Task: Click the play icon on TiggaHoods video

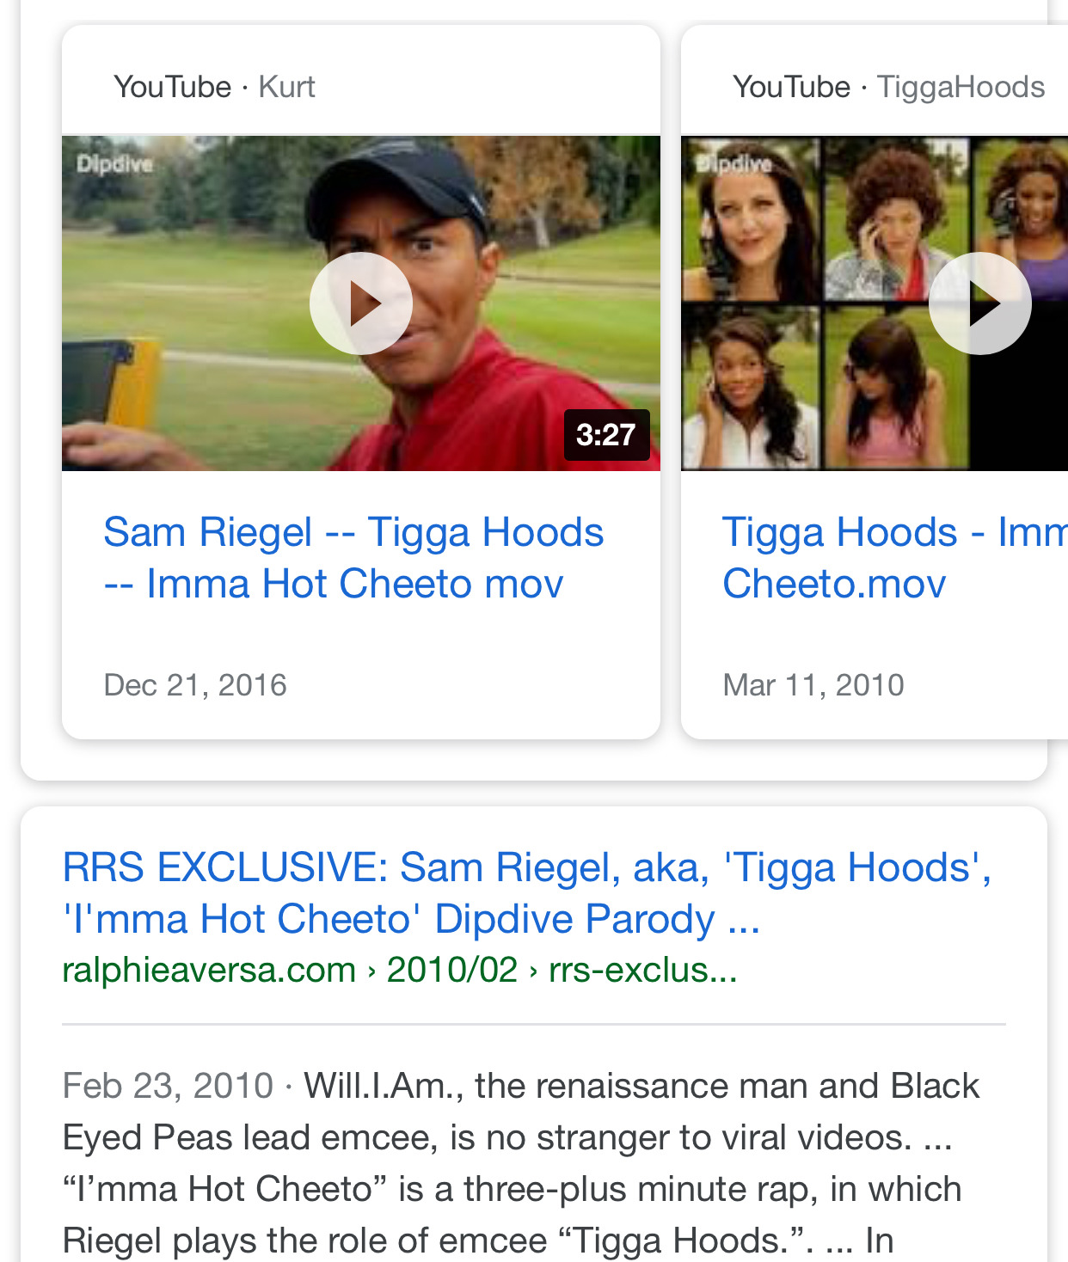Action: pyautogui.click(x=980, y=303)
